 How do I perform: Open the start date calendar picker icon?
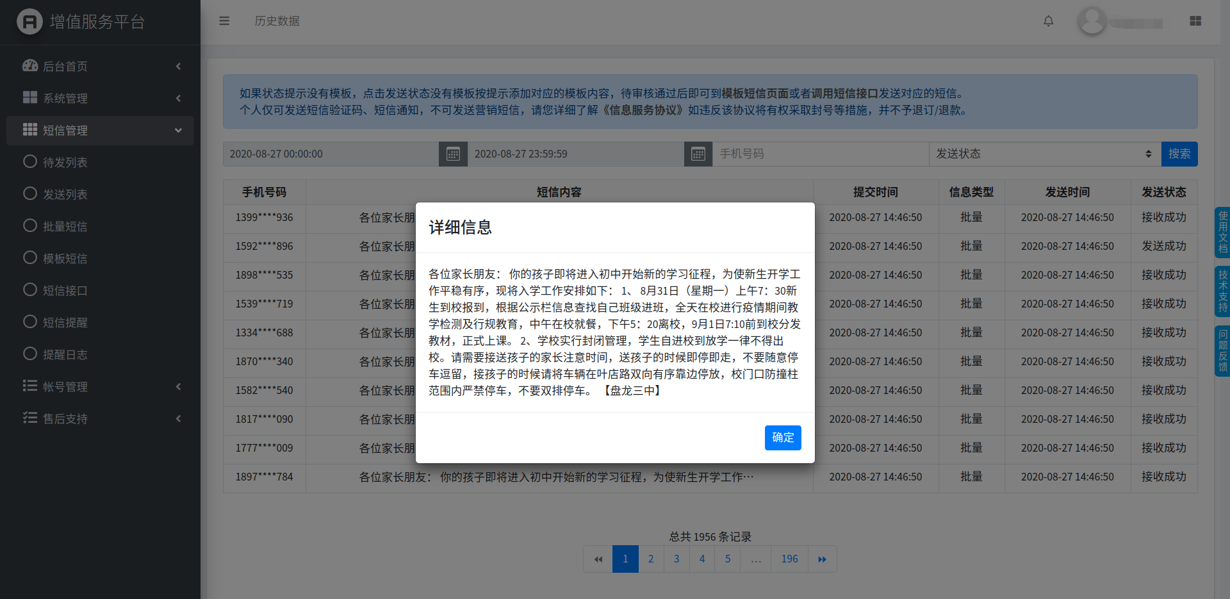click(453, 154)
